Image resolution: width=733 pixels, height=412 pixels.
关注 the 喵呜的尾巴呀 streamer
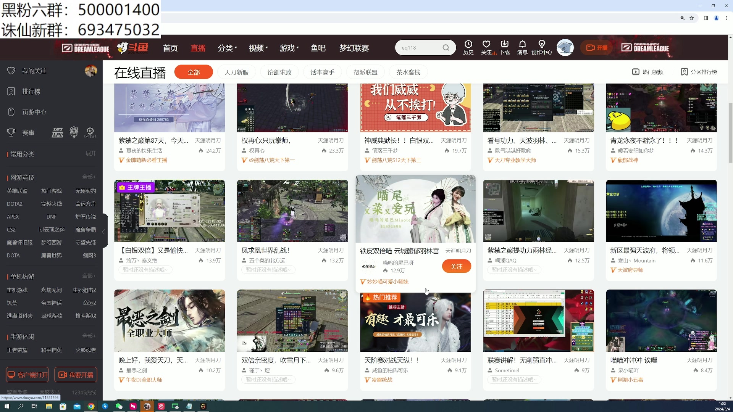456,266
